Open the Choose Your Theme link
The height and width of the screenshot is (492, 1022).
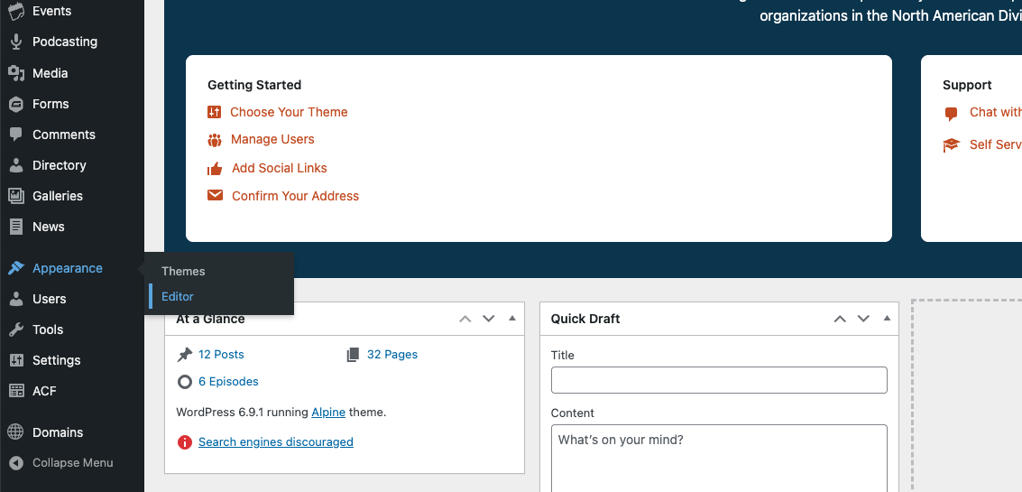(289, 112)
